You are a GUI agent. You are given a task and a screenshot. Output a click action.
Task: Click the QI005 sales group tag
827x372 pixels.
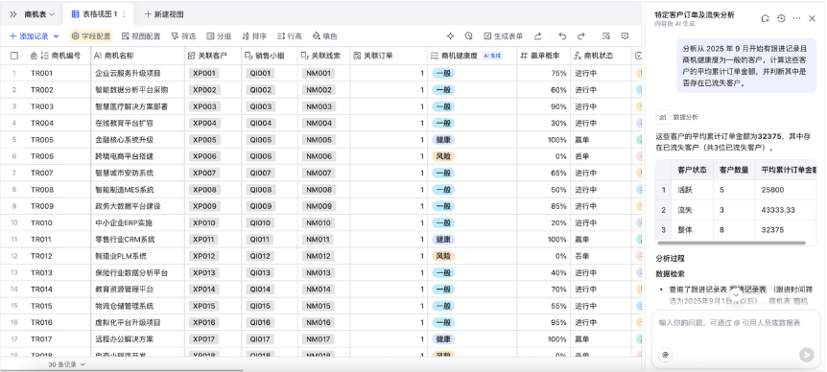click(261, 140)
